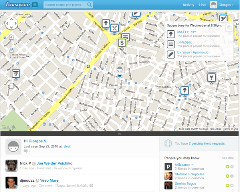Select the pizza venue marker on map

click(16, 74)
